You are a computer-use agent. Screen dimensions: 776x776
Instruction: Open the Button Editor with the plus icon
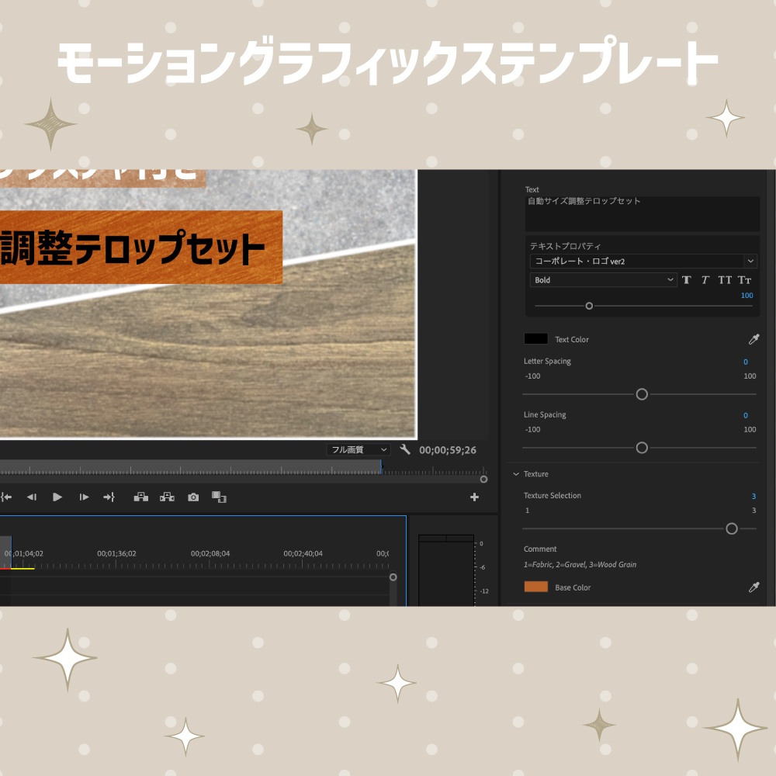point(474,497)
